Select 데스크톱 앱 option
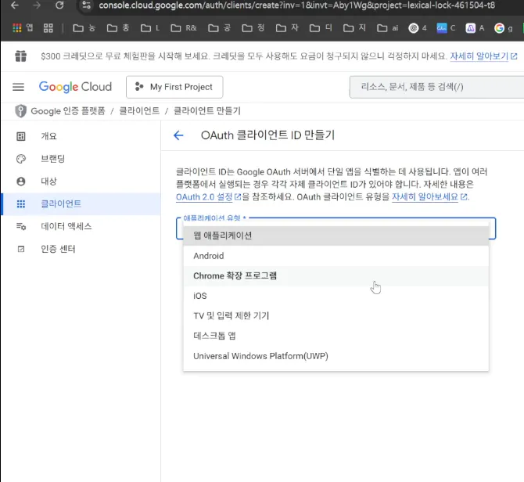The width and height of the screenshot is (524, 482). 336,336
